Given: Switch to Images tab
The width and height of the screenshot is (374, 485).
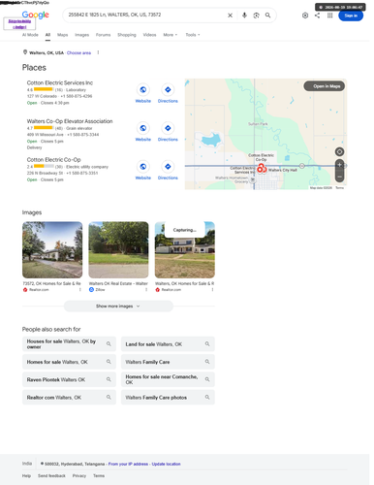Looking at the screenshot, I should pos(81,35).
